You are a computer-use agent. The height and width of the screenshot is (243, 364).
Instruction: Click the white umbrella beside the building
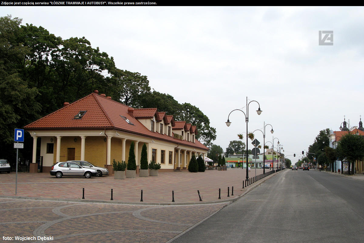tap(208, 159)
